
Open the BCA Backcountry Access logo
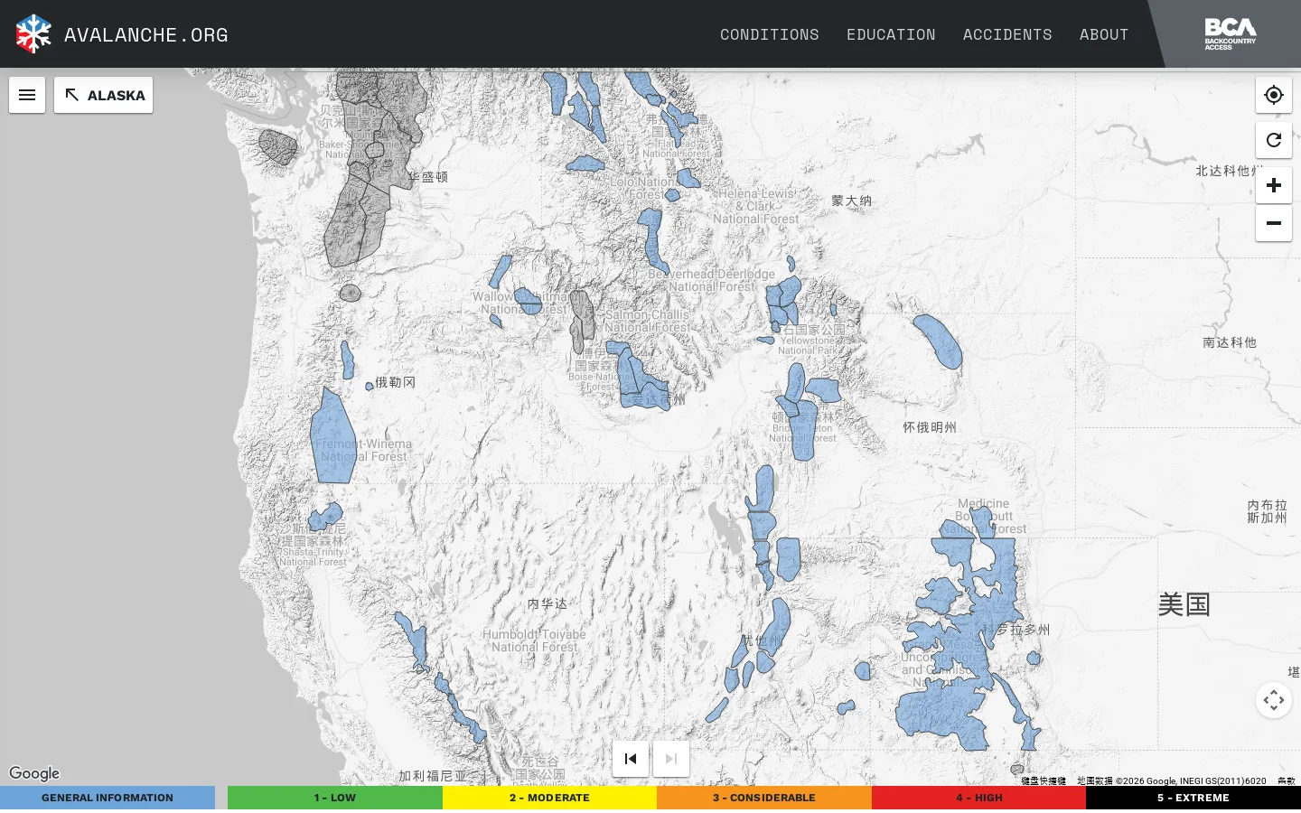point(1231,34)
